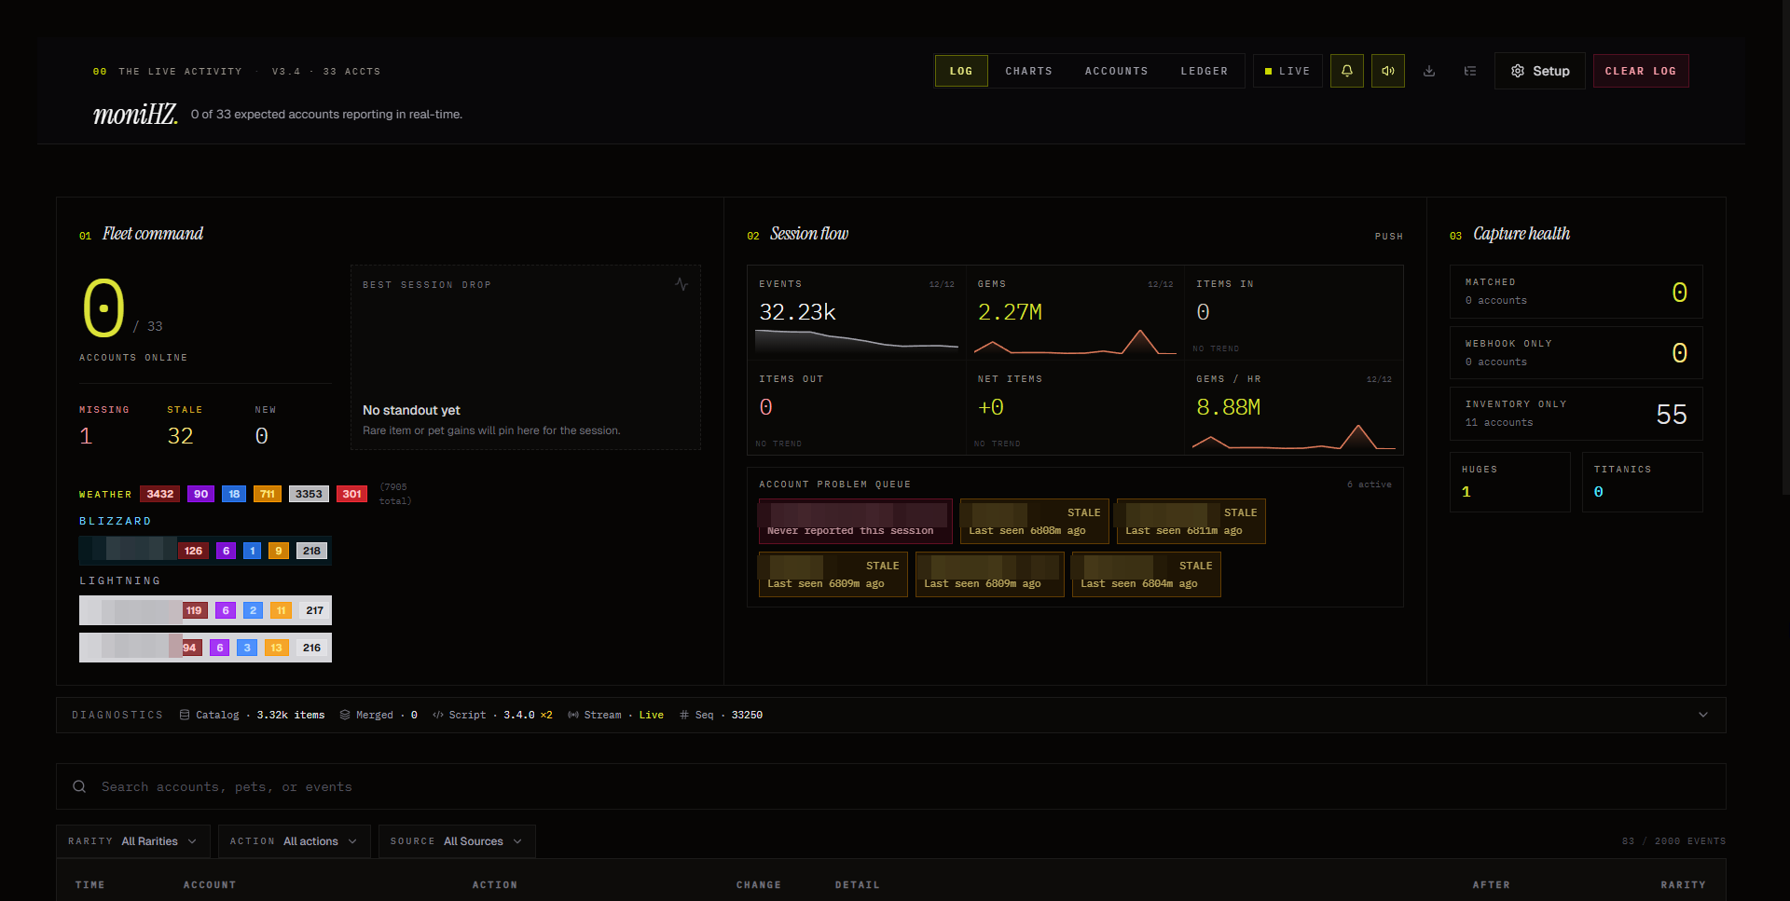Open the stale card last seen 6811m ago

click(x=1191, y=521)
